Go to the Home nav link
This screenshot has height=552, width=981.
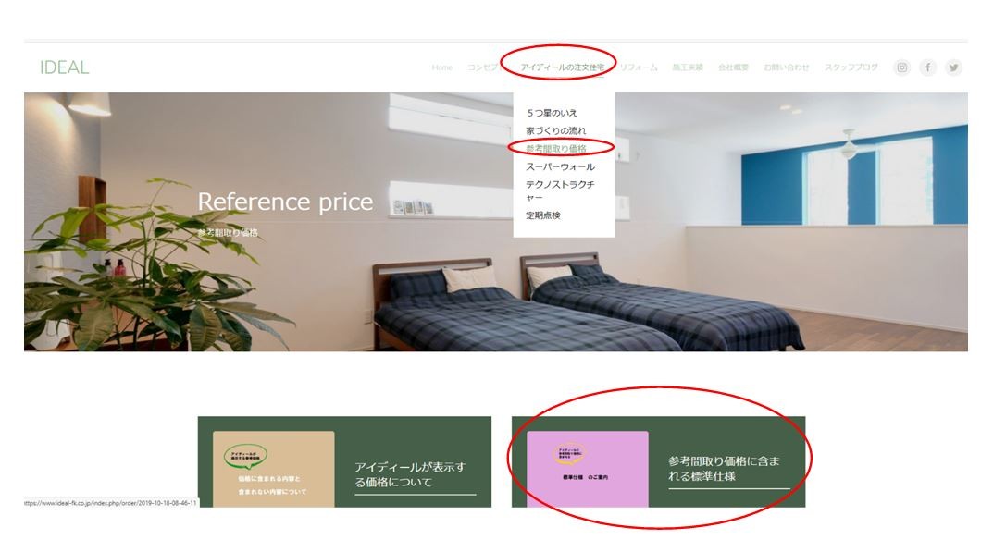tap(441, 67)
